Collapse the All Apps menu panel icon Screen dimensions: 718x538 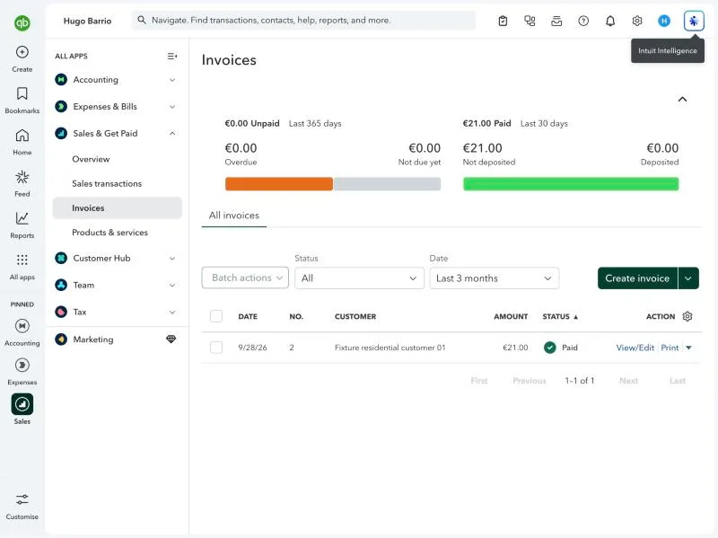click(172, 56)
